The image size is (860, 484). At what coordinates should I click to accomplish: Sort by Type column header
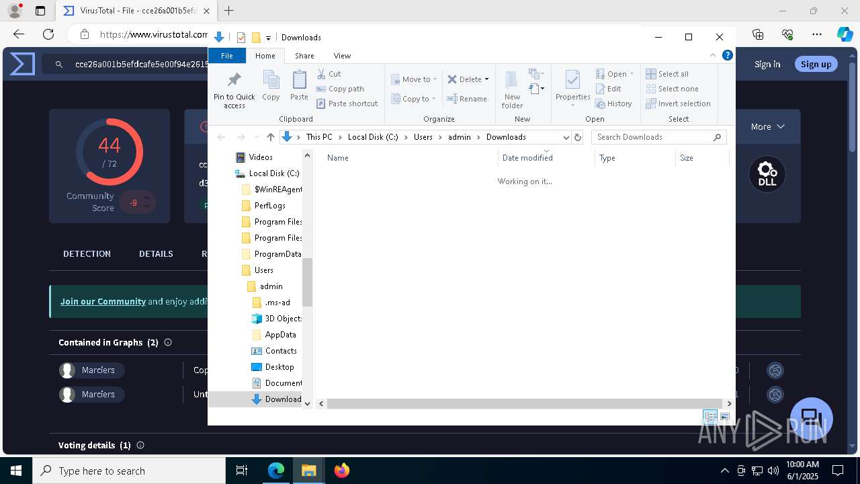click(636, 158)
